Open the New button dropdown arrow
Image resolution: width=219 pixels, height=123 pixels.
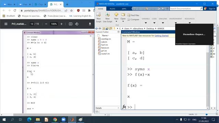tap(116, 22)
